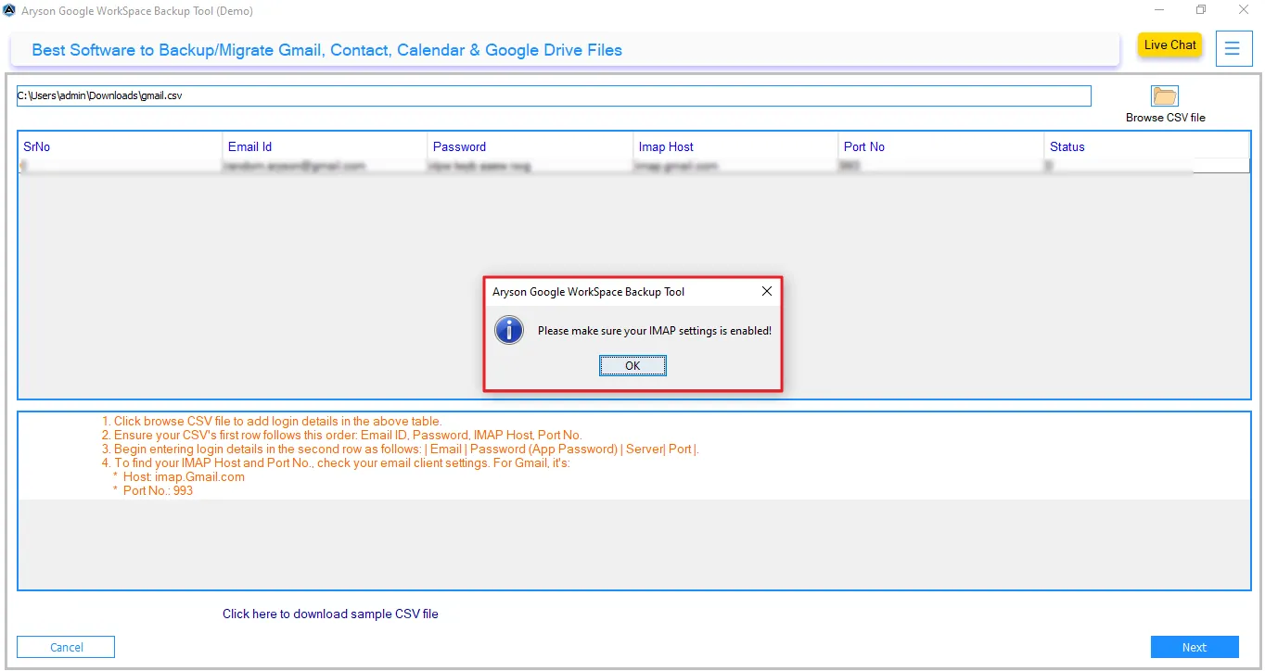Click the Imap Host column header
Viewport: 1265px width, 671px height.
[x=665, y=146]
